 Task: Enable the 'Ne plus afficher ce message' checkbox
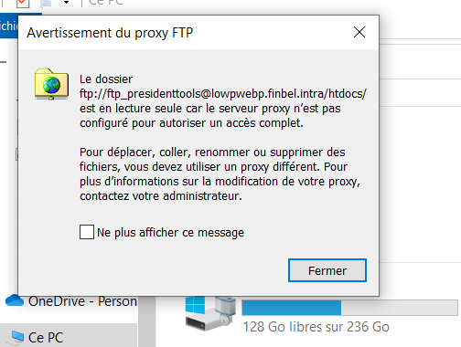tap(87, 232)
